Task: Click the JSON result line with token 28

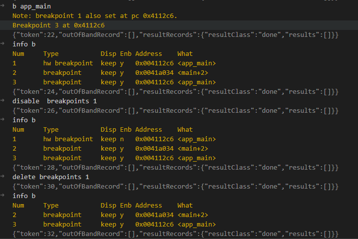Action: (x=176, y=168)
